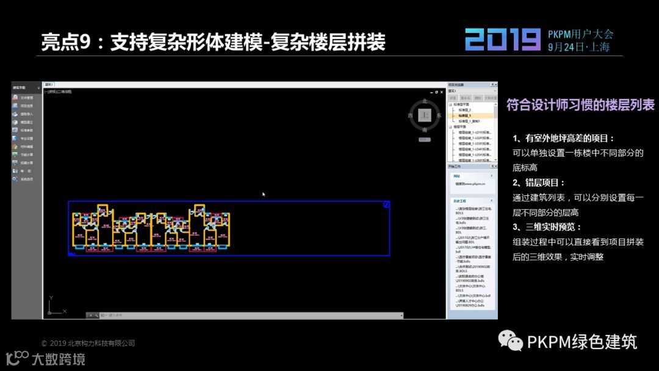This screenshot has height=371, width=659.
Task: Click the 新建 button in project browser
Action: (453, 98)
